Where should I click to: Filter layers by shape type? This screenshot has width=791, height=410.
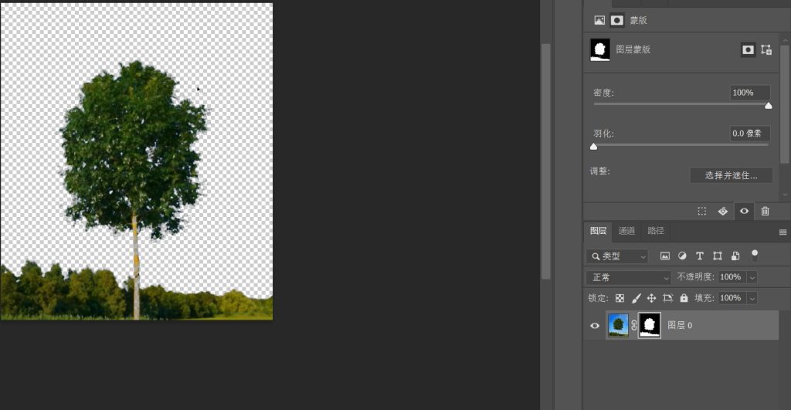click(x=718, y=256)
